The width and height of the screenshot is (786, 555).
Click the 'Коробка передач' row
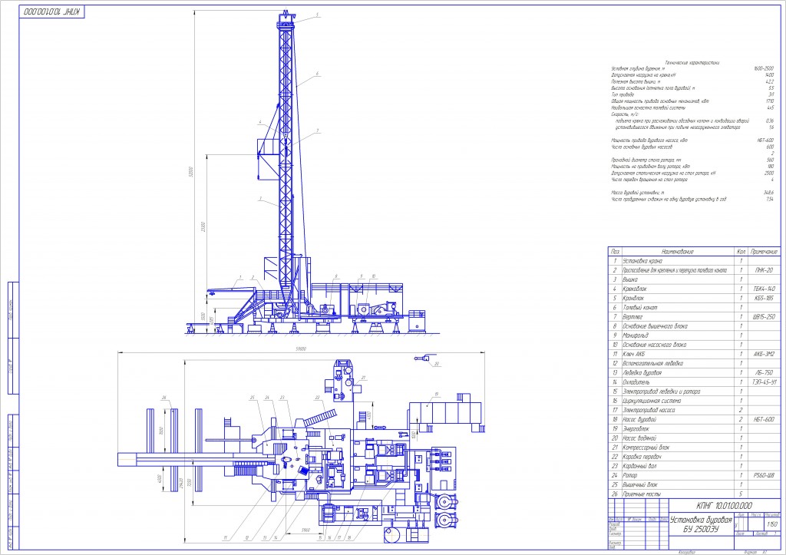tap(642, 457)
